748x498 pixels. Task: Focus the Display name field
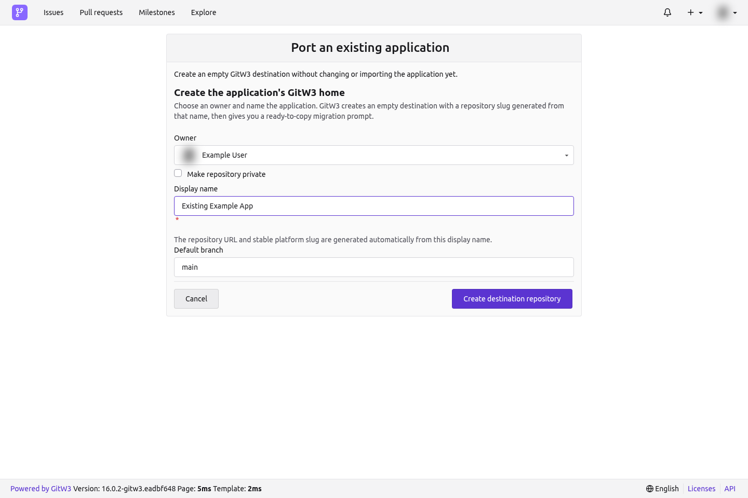(374, 206)
